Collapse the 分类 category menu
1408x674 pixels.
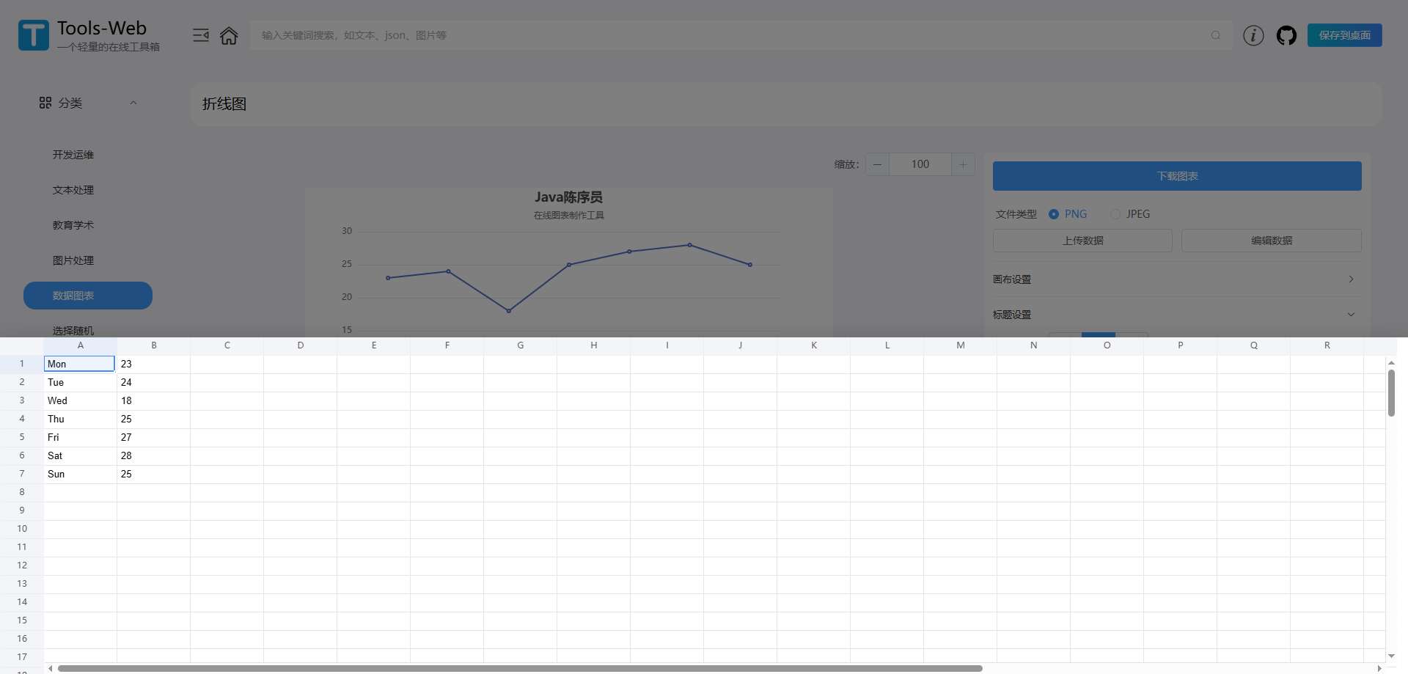click(133, 103)
